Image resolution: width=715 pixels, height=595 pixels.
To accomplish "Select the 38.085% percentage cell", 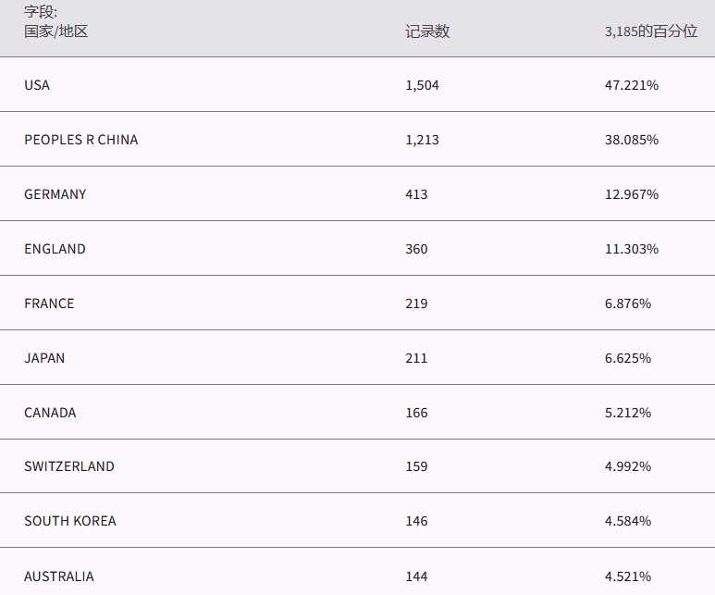I will [x=631, y=140].
